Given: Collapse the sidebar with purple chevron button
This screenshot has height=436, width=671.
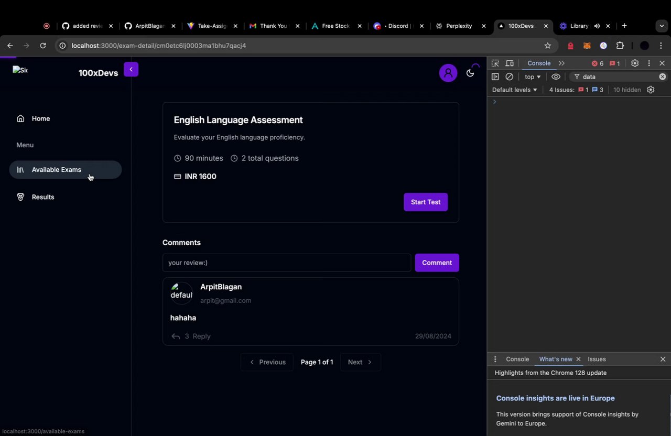Looking at the screenshot, I should pos(131,69).
